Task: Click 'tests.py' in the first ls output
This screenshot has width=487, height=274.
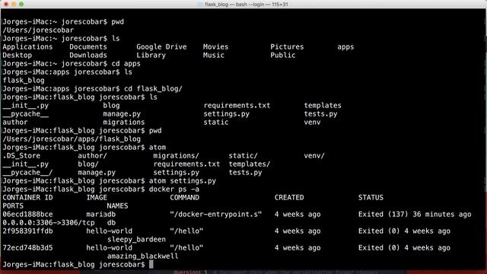Action: click(320, 114)
